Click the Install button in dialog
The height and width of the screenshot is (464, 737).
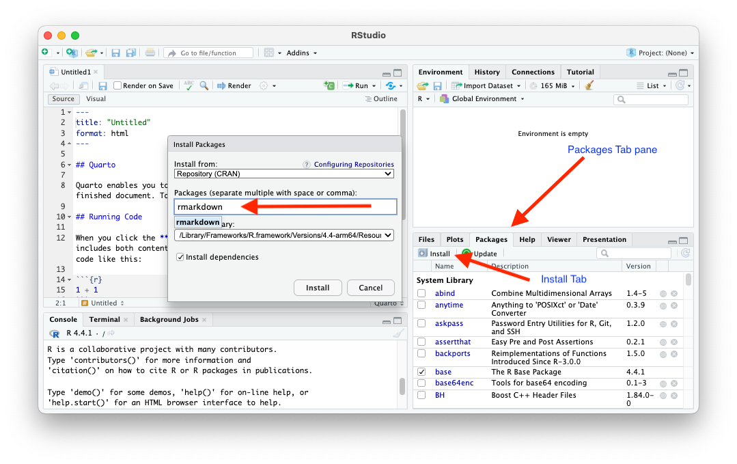point(318,288)
